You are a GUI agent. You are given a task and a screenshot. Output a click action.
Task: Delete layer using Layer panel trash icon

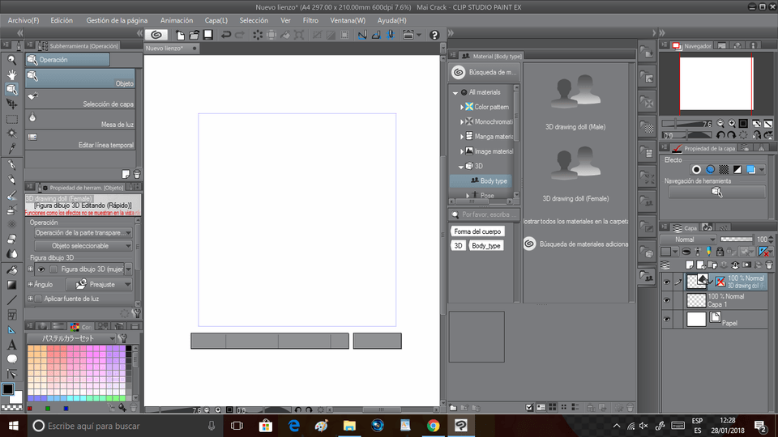click(x=769, y=265)
